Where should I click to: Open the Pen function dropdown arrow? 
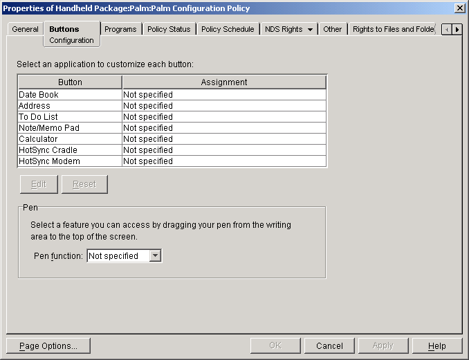coord(155,256)
